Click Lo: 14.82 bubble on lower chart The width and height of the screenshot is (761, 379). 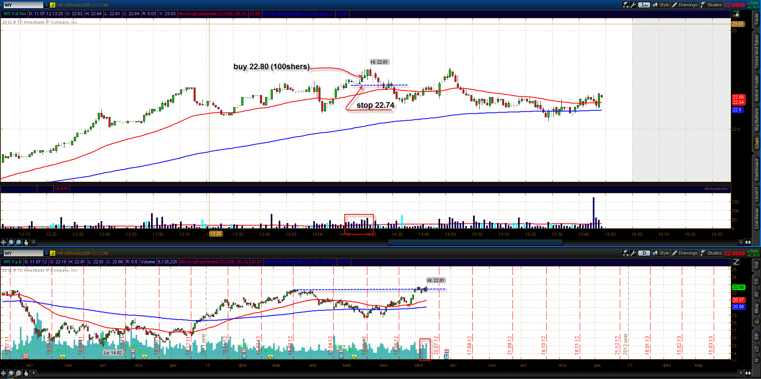point(113,353)
